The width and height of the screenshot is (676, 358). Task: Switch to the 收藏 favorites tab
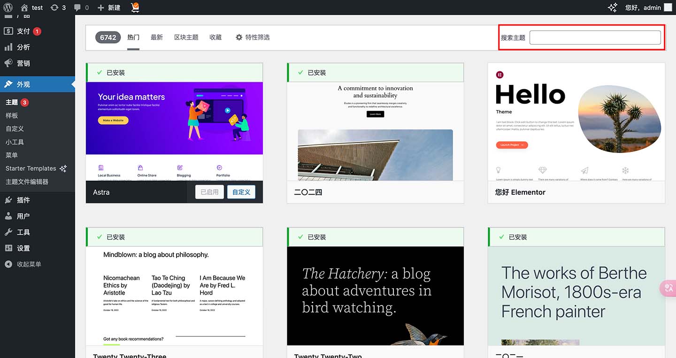click(x=215, y=37)
